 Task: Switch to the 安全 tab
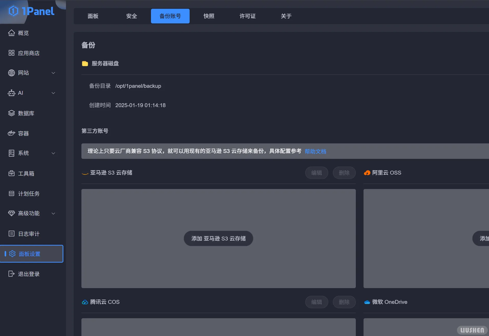tap(131, 16)
